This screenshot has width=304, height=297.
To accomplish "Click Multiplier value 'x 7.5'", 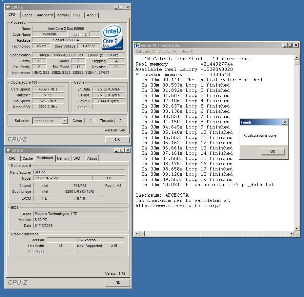I will point(48,95).
